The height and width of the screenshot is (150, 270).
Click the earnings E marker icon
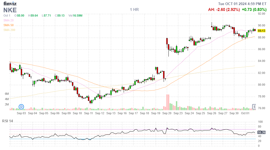254,107
